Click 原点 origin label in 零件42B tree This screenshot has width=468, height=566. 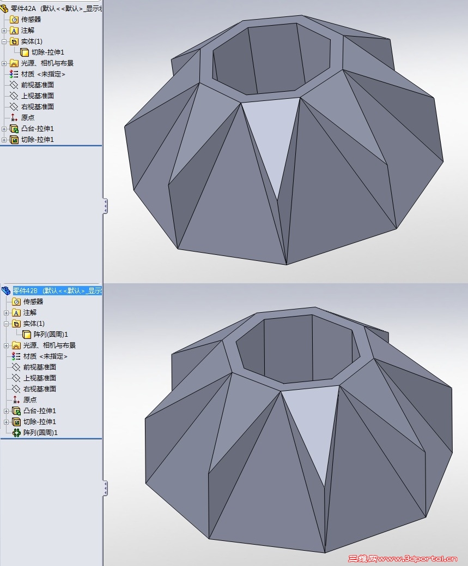coord(30,400)
